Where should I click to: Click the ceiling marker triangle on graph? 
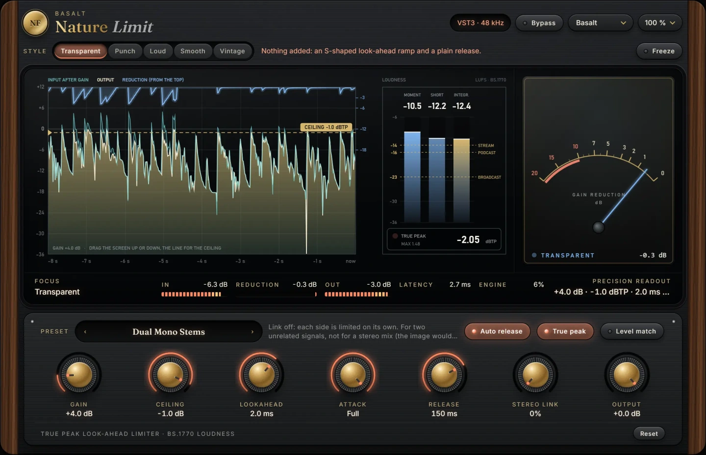[x=50, y=132]
